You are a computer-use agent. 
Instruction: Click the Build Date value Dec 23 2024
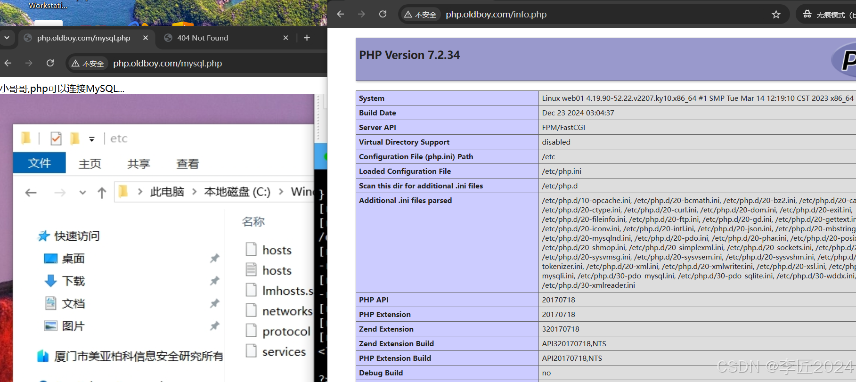pos(578,113)
